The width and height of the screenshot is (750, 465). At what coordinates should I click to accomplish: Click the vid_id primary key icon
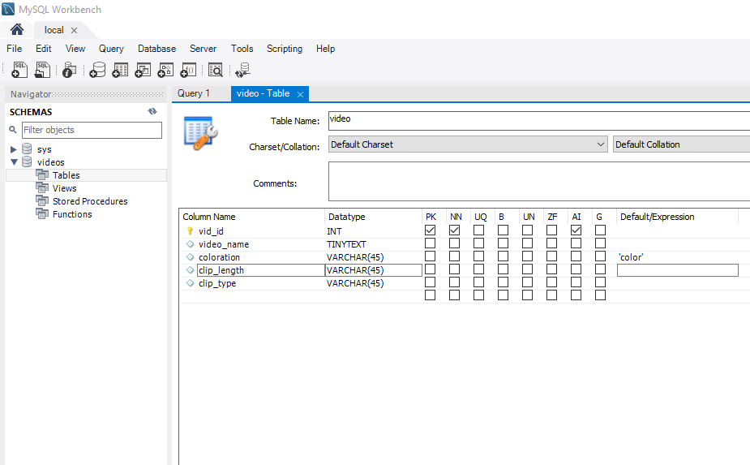190,230
